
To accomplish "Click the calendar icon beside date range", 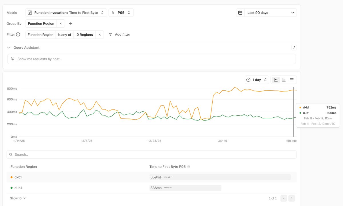I will 240,13.
